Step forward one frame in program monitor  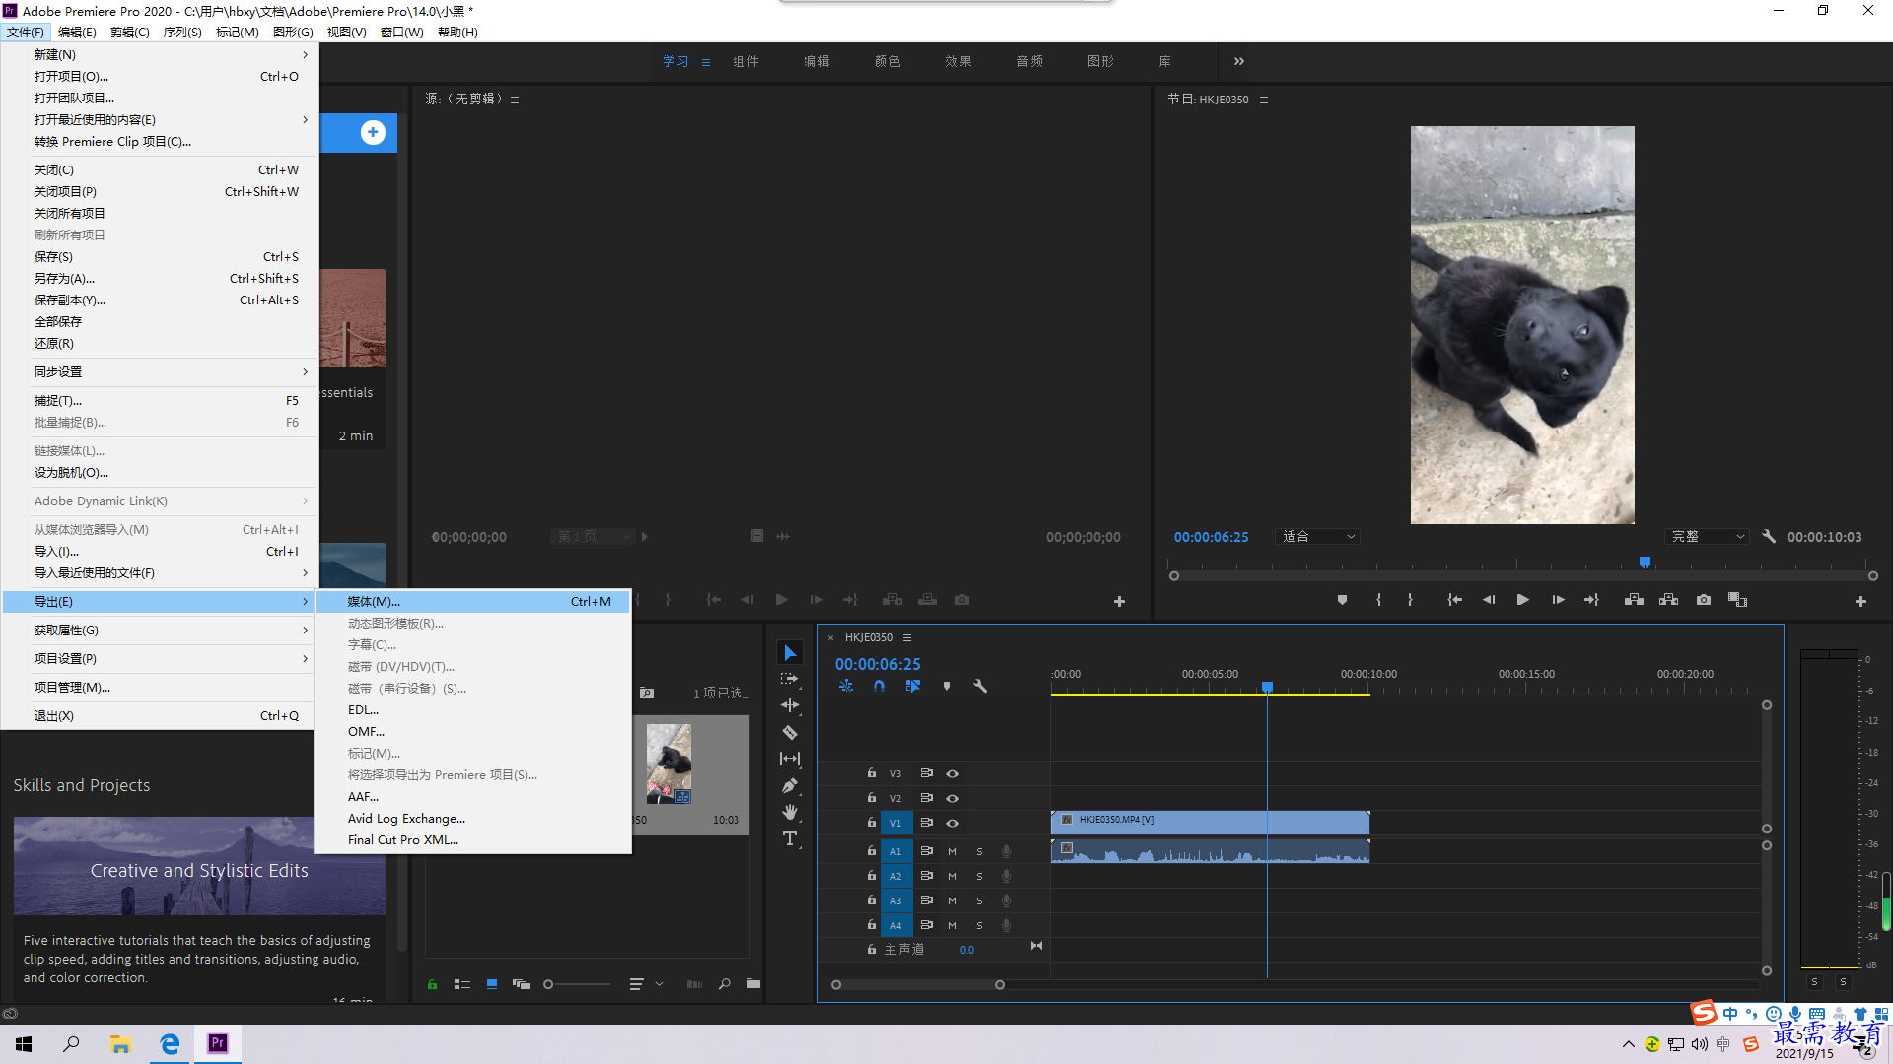click(1558, 600)
